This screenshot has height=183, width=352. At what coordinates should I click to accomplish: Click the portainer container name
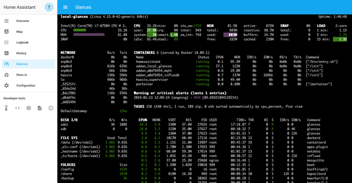[144, 84]
